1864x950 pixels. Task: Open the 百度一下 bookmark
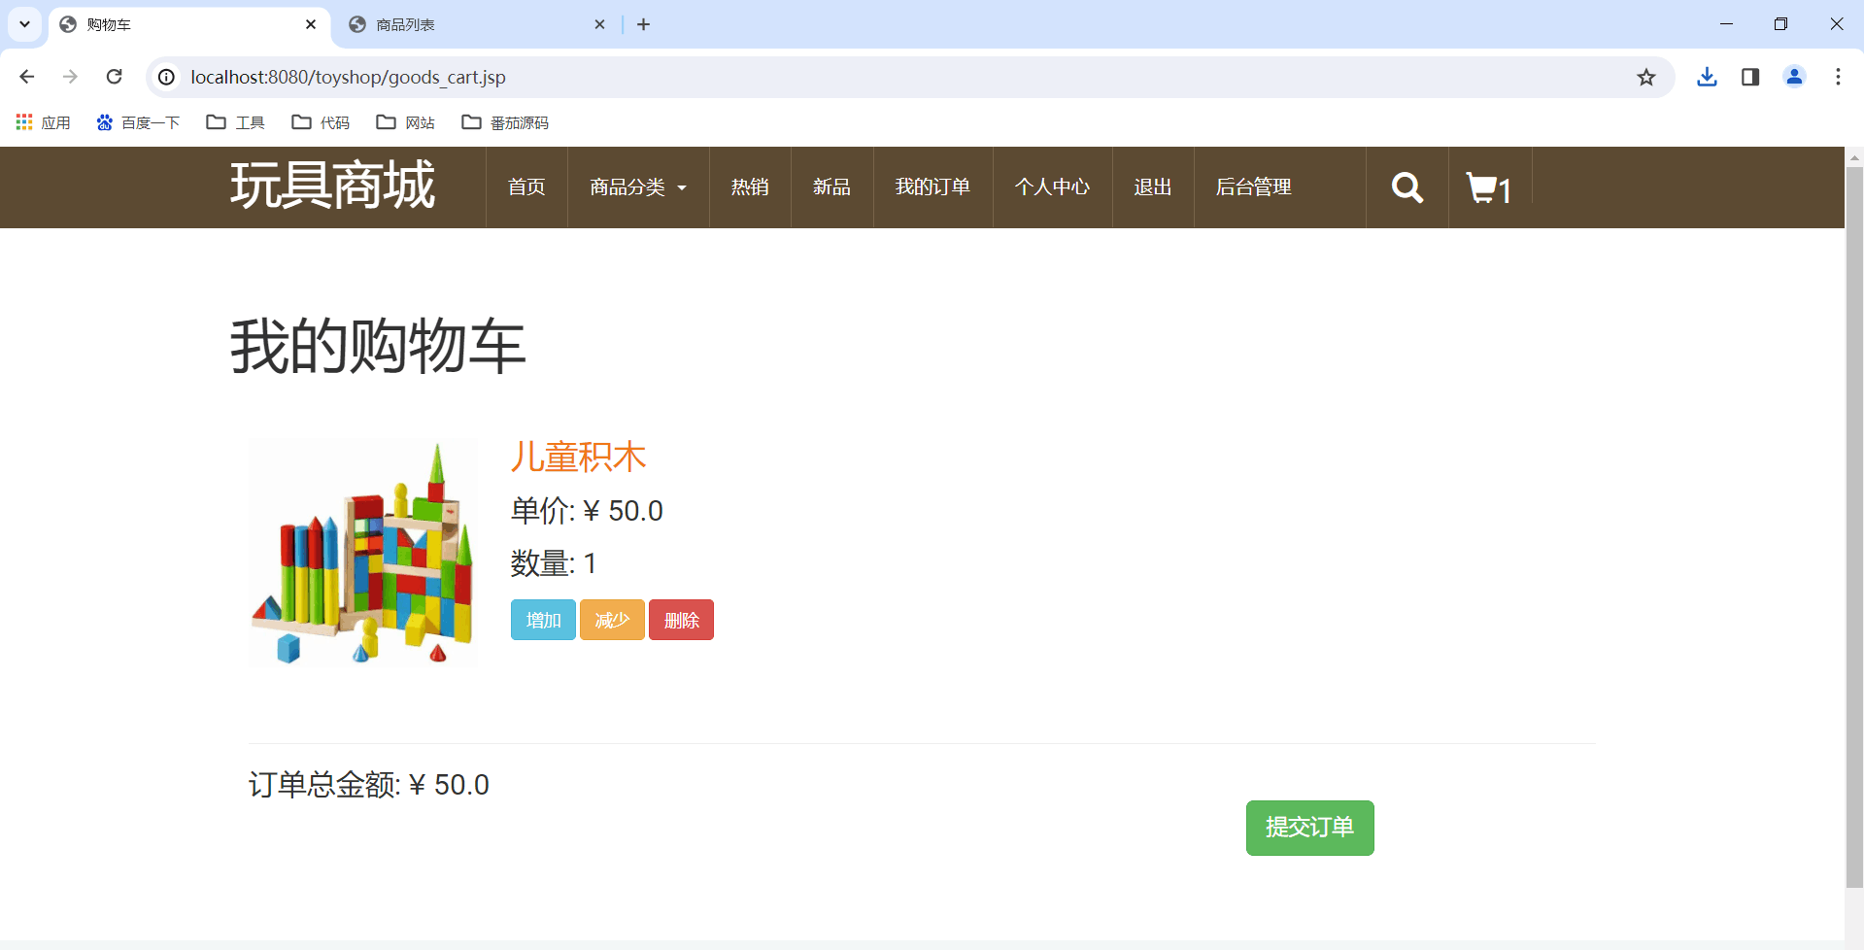pyautogui.click(x=139, y=122)
